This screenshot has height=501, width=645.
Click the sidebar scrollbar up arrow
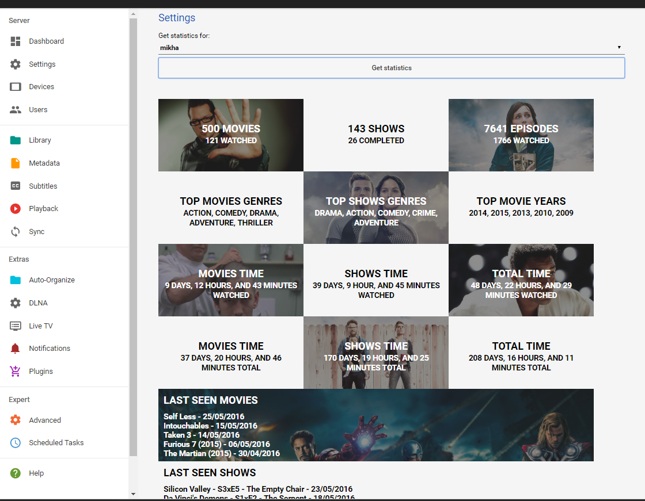[133, 14]
